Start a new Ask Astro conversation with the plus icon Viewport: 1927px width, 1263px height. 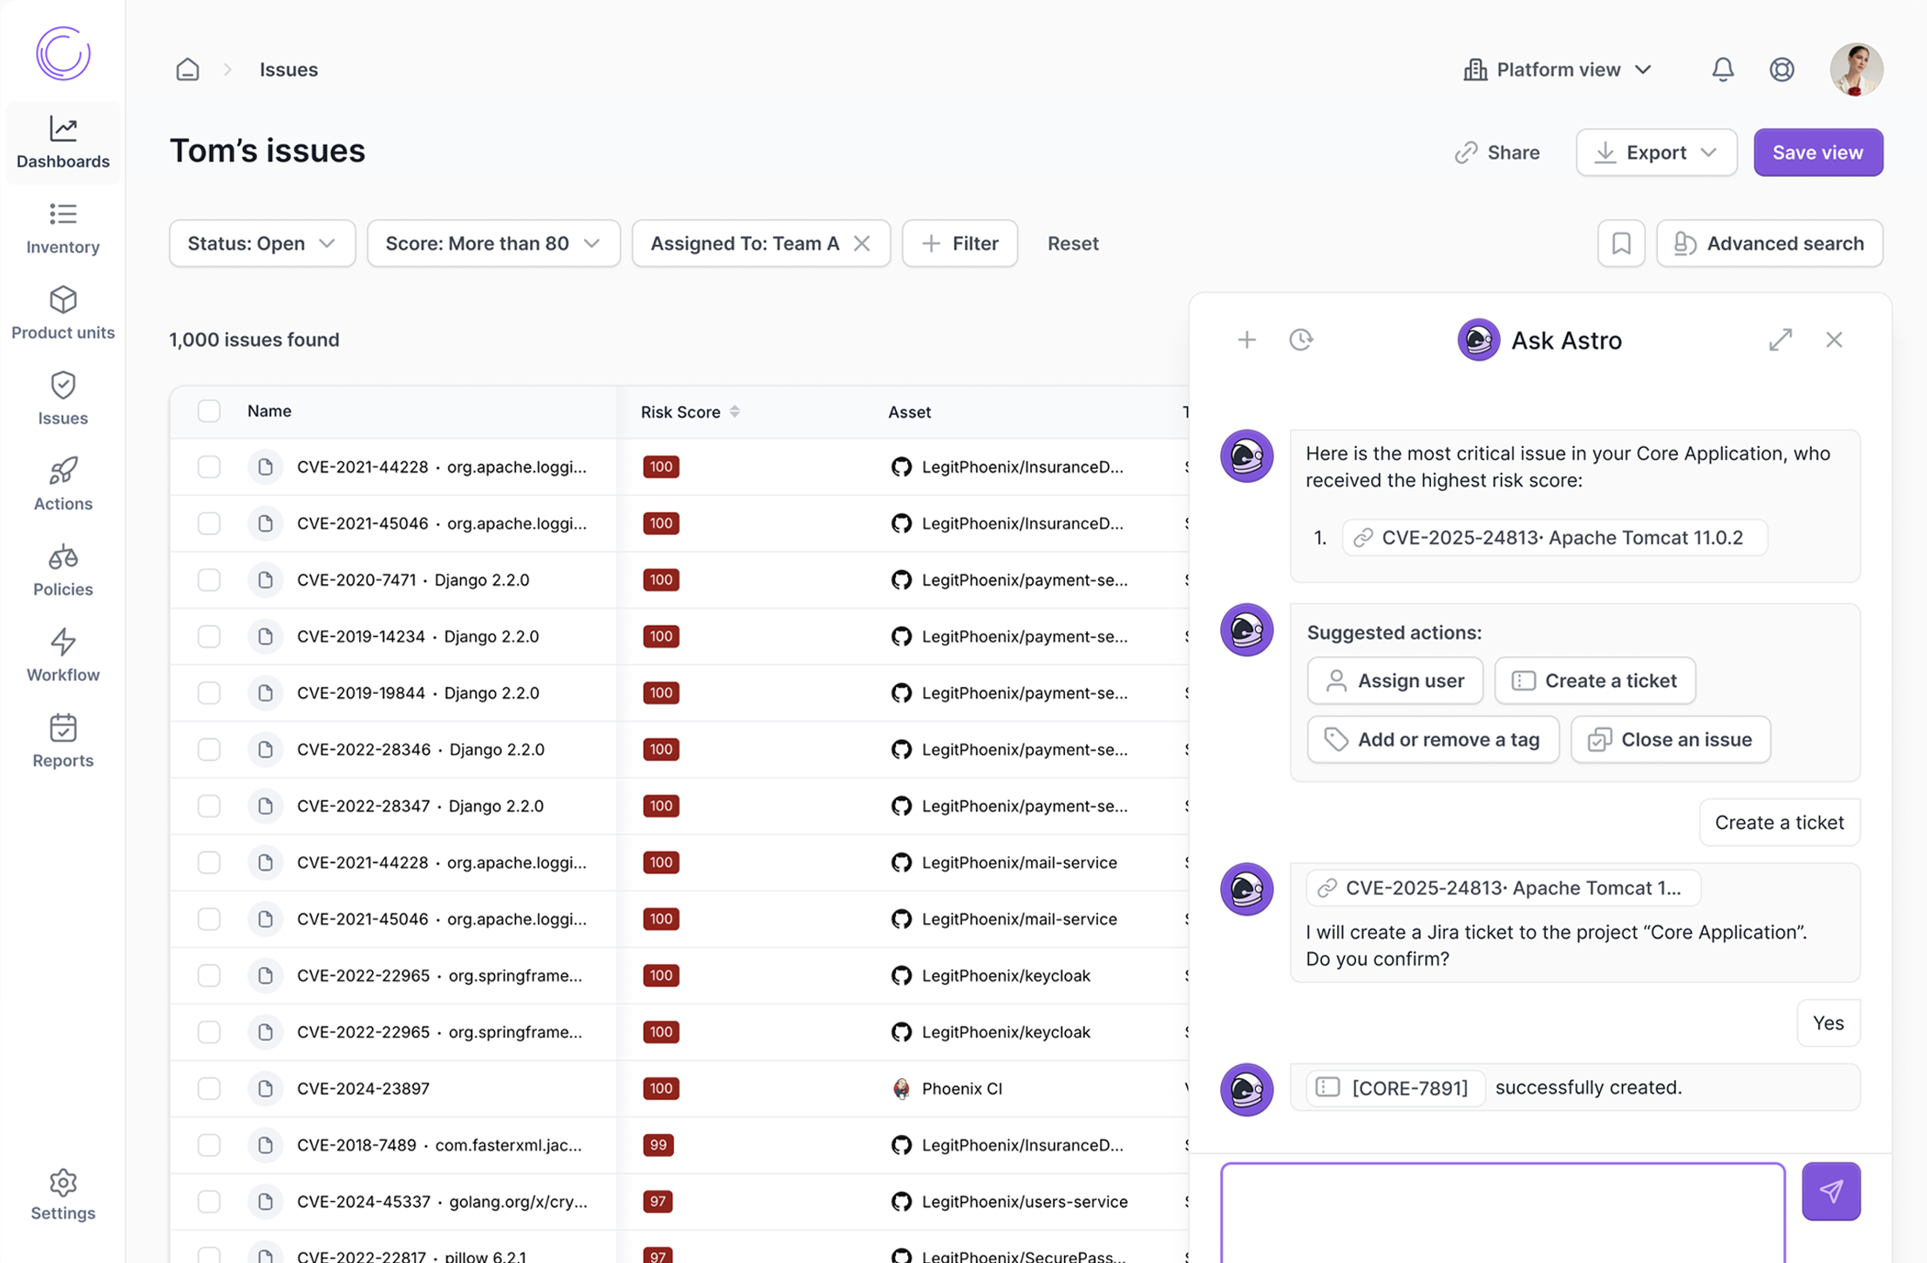[x=1247, y=340]
